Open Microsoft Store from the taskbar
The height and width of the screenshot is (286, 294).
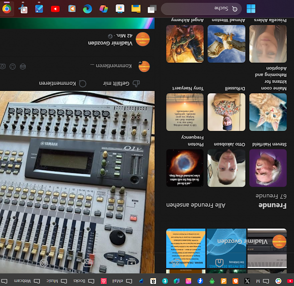[120, 8]
